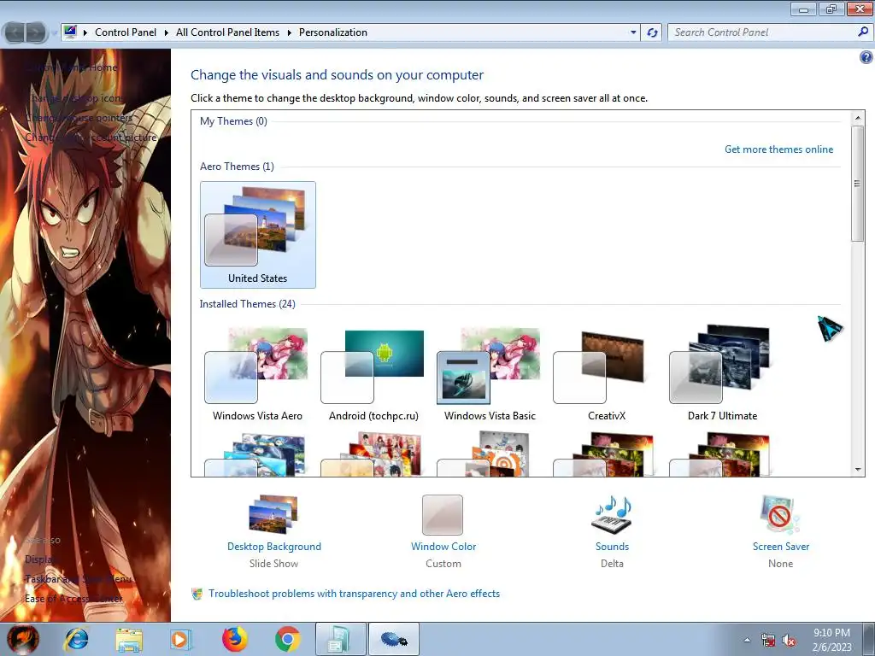Viewport: 875px width, 656px height.
Task: Switch to the Personalization taskbar window button
Action: pos(341,639)
